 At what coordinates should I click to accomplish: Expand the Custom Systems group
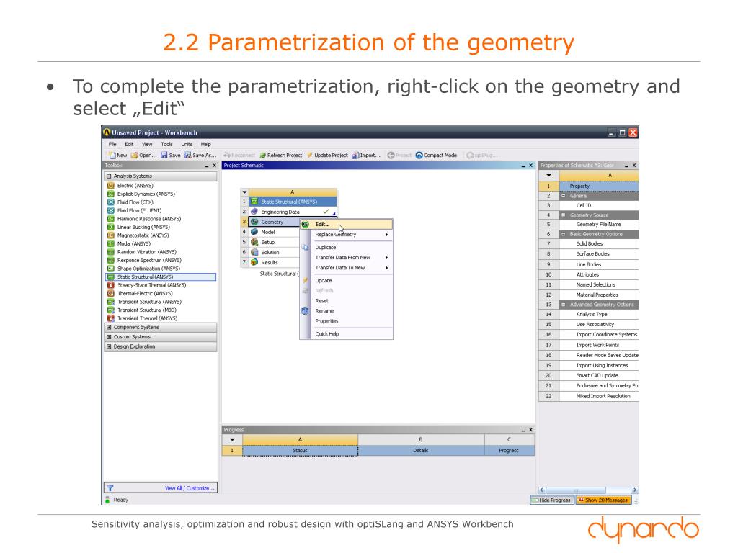109,337
